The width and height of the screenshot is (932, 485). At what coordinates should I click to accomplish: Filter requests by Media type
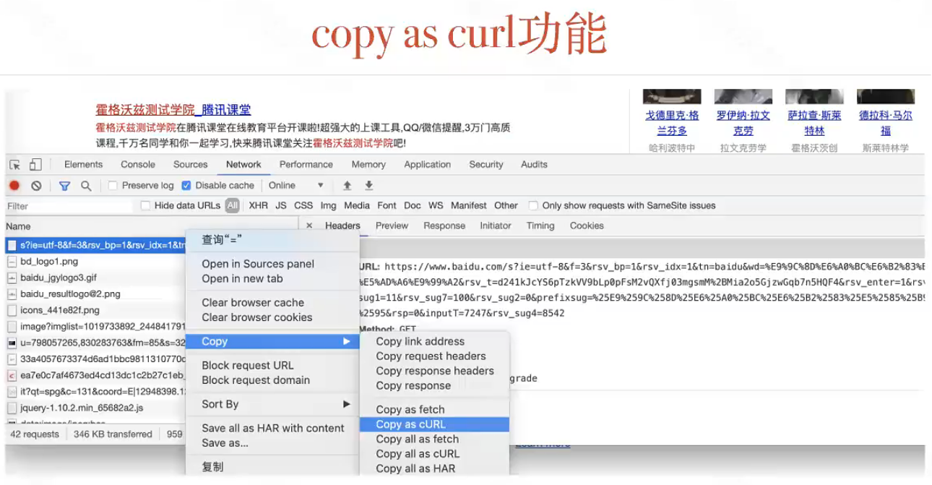coord(357,206)
